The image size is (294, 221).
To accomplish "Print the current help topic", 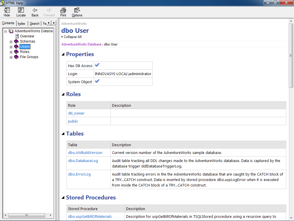I will [x=63, y=12].
